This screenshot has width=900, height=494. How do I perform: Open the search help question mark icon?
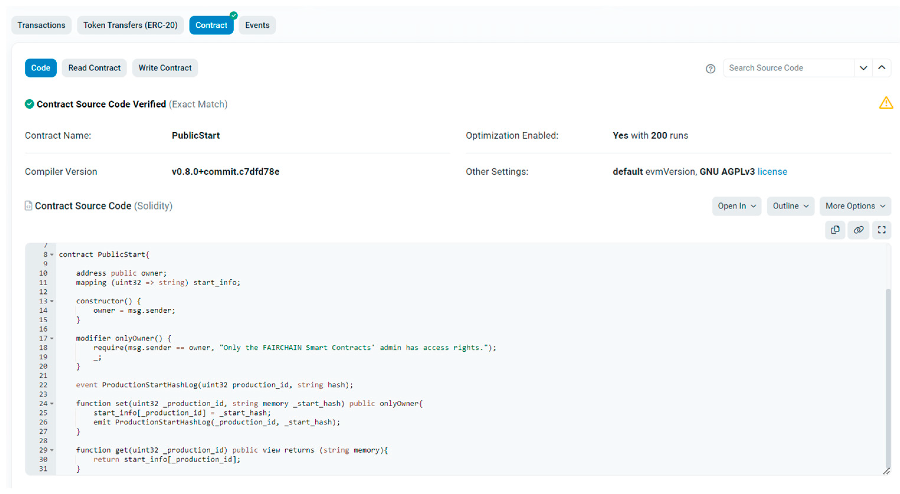click(x=710, y=69)
